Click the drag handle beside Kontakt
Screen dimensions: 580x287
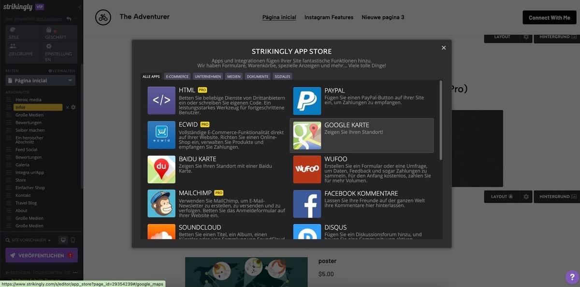tap(9, 195)
